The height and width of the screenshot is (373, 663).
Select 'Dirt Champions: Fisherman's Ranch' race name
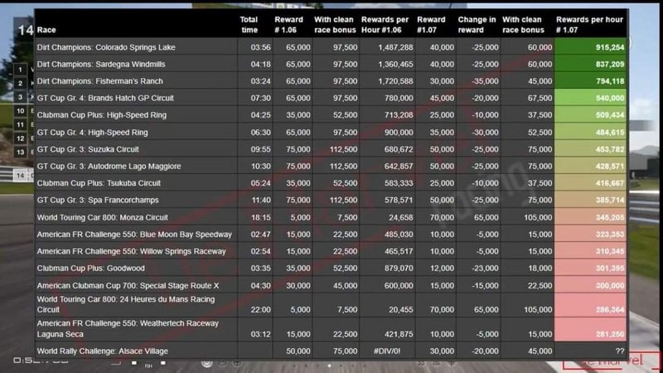(99, 81)
